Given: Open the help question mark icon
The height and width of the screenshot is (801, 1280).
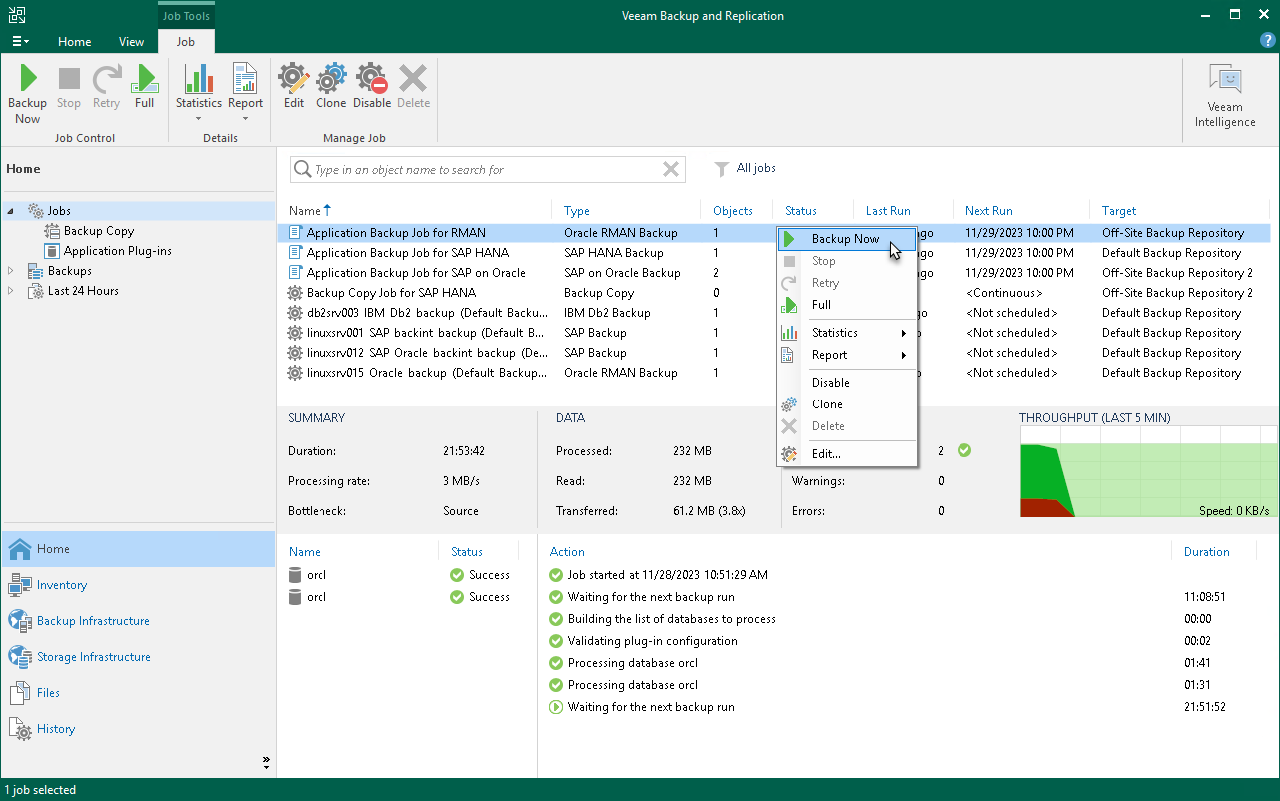Looking at the screenshot, I should coord(1267,41).
